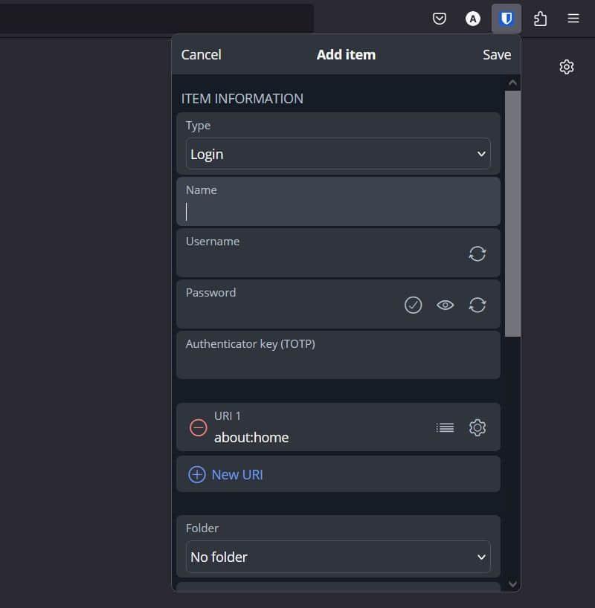
Task: Add a New URI entry
Action: click(227, 474)
